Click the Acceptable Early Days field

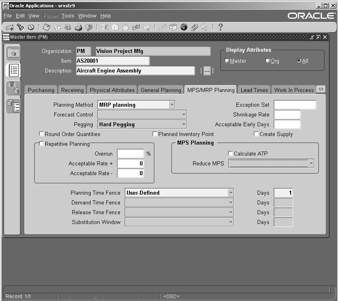coord(287,124)
